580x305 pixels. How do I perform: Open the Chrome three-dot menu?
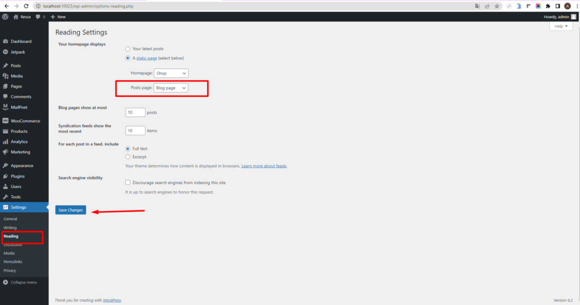click(577, 6)
